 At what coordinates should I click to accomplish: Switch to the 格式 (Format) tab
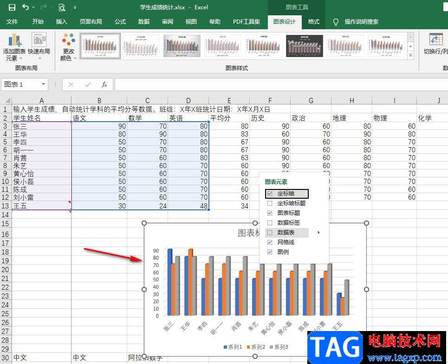313,22
